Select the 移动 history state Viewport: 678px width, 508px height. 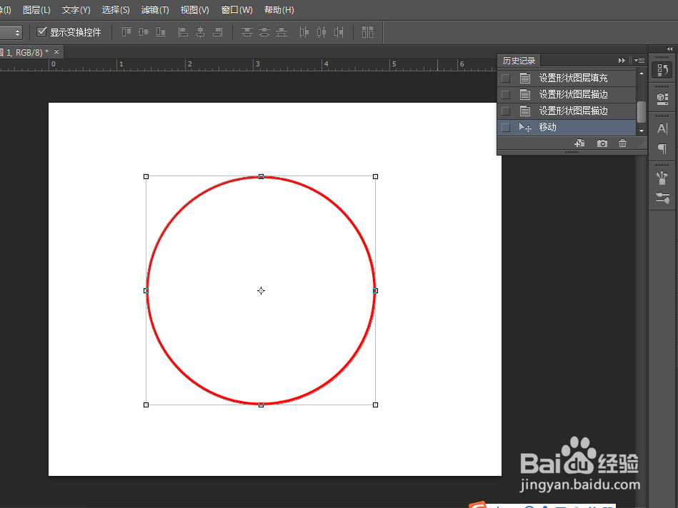[567, 128]
